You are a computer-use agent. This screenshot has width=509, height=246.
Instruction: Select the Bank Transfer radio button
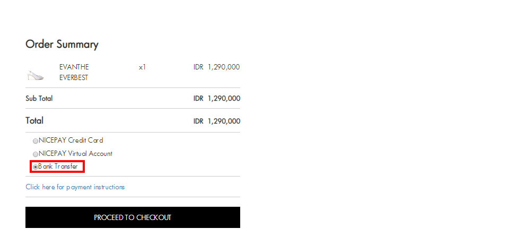[x=36, y=167]
